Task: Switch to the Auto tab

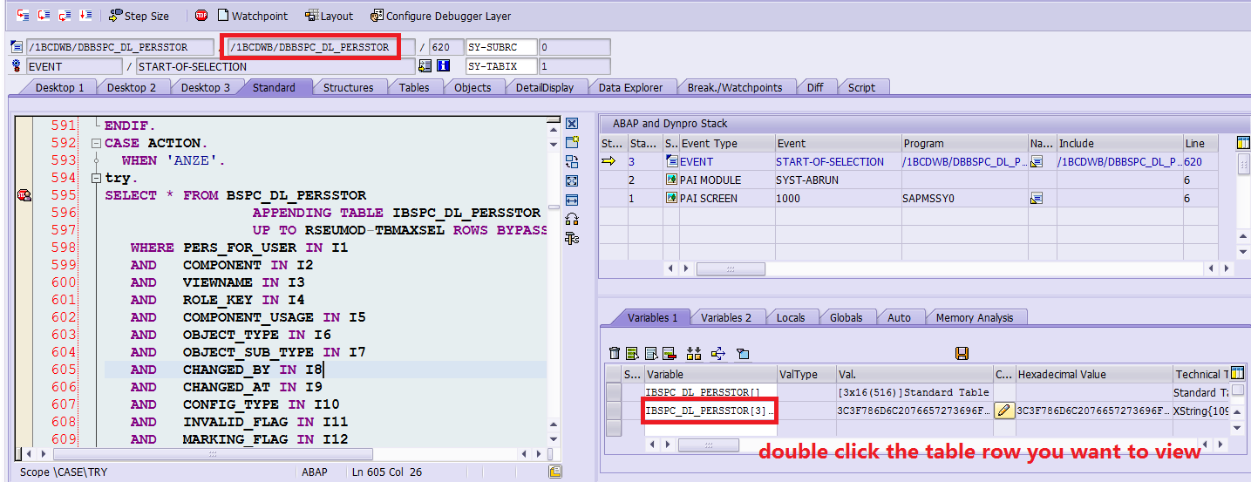Action: coord(899,317)
